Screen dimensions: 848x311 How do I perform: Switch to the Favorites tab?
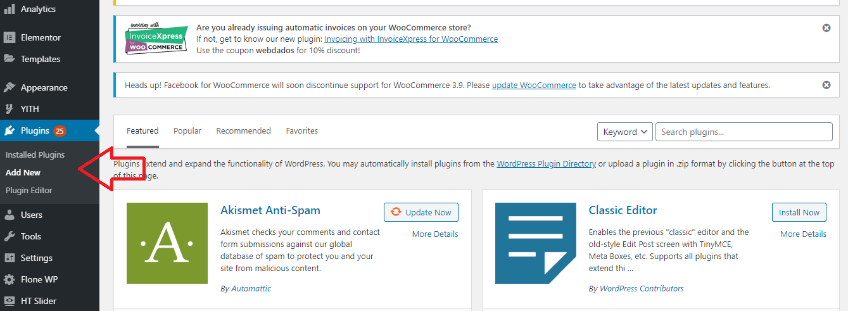click(302, 131)
